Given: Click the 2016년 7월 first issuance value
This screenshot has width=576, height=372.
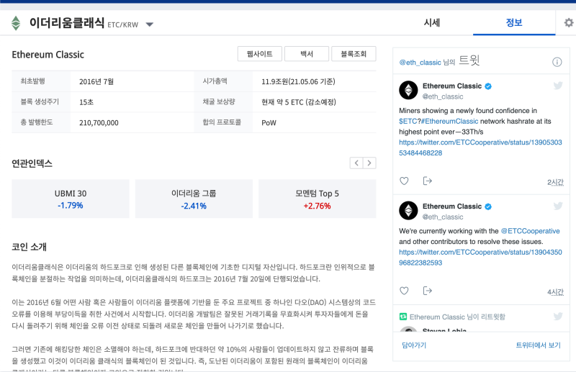Looking at the screenshot, I should pyautogui.click(x=96, y=81).
